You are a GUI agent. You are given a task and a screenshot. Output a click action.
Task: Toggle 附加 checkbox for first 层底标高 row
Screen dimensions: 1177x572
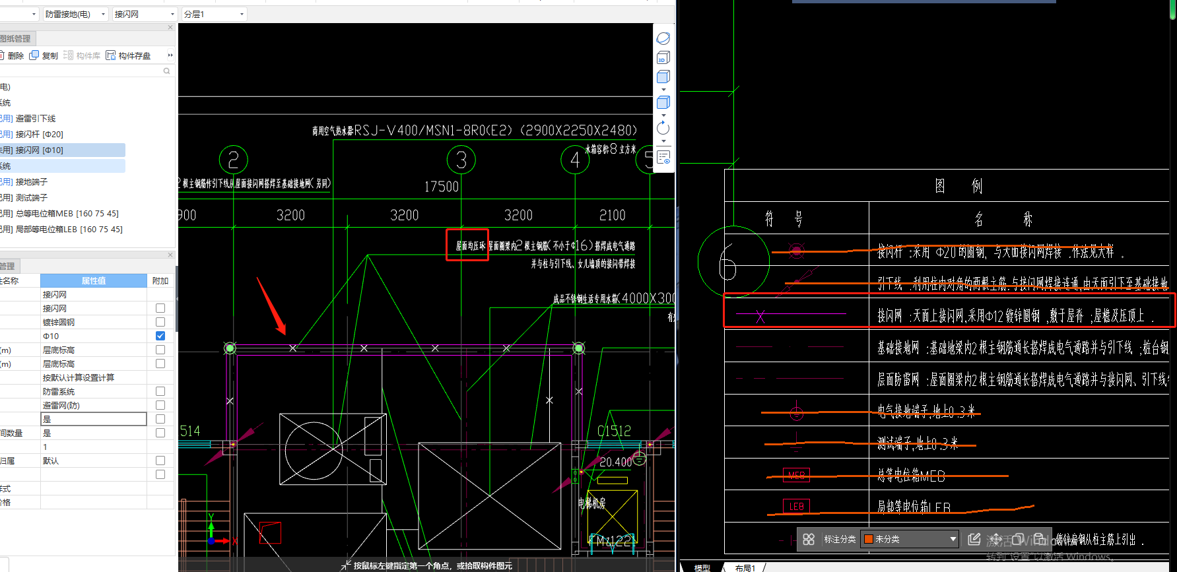pos(160,350)
